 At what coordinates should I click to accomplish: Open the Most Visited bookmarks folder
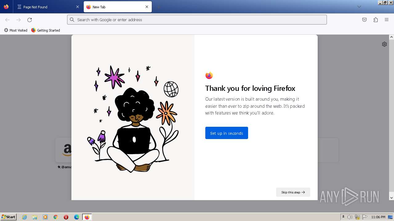pyautogui.click(x=16, y=30)
